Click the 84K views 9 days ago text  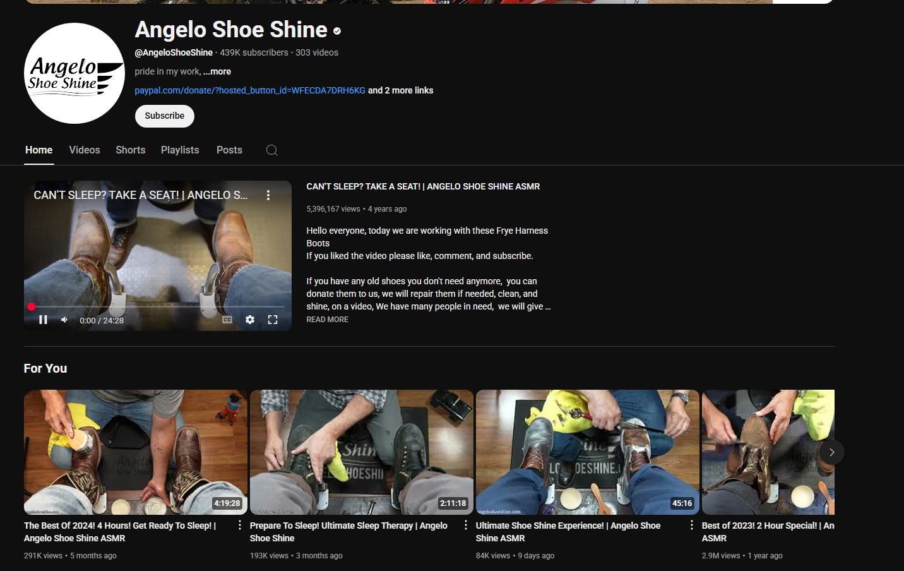515,556
